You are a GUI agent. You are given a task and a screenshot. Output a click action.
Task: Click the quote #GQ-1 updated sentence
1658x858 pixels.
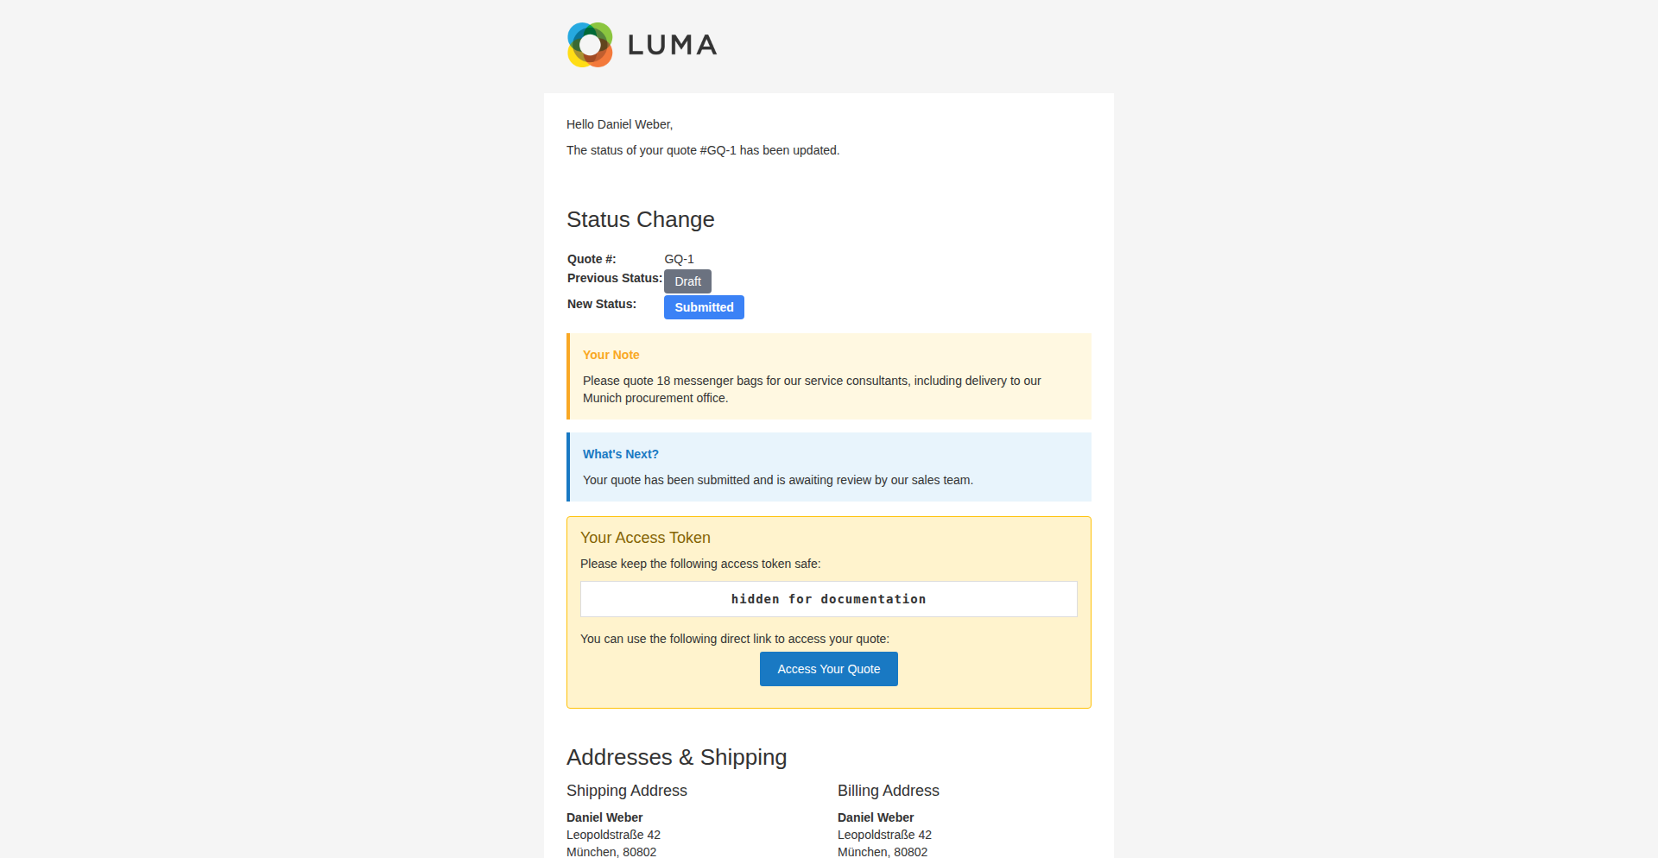pos(703,150)
